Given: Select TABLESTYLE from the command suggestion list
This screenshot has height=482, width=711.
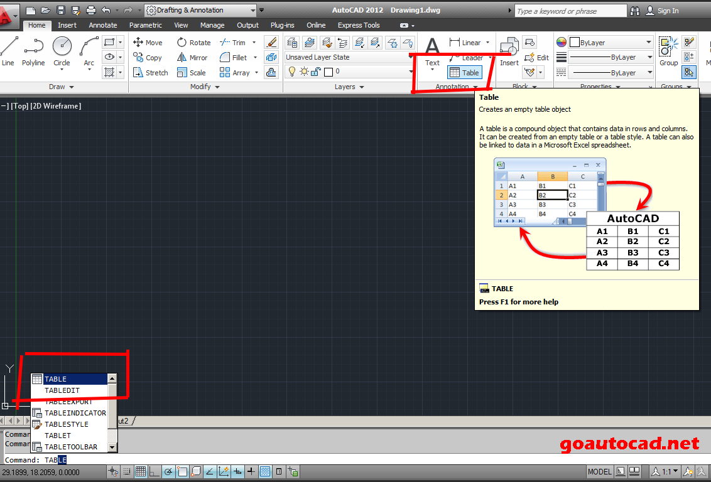Looking at the screenshot, I should (x=68, y=424).
